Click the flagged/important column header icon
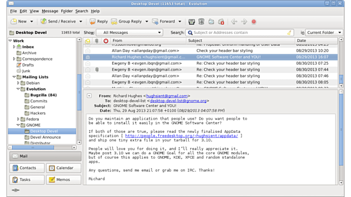351x197 pixels. coord(106,41)
